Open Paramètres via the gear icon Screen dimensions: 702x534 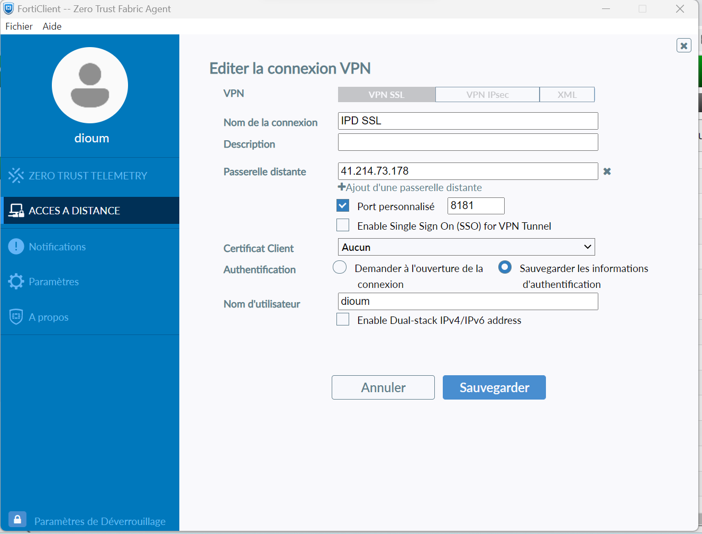tap(16, 282)
